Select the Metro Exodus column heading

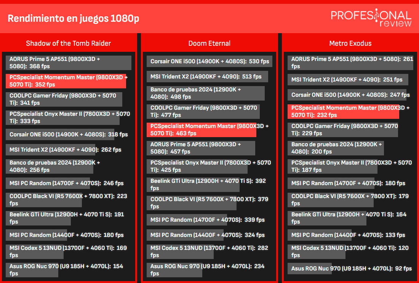click(x=350, y=43)
